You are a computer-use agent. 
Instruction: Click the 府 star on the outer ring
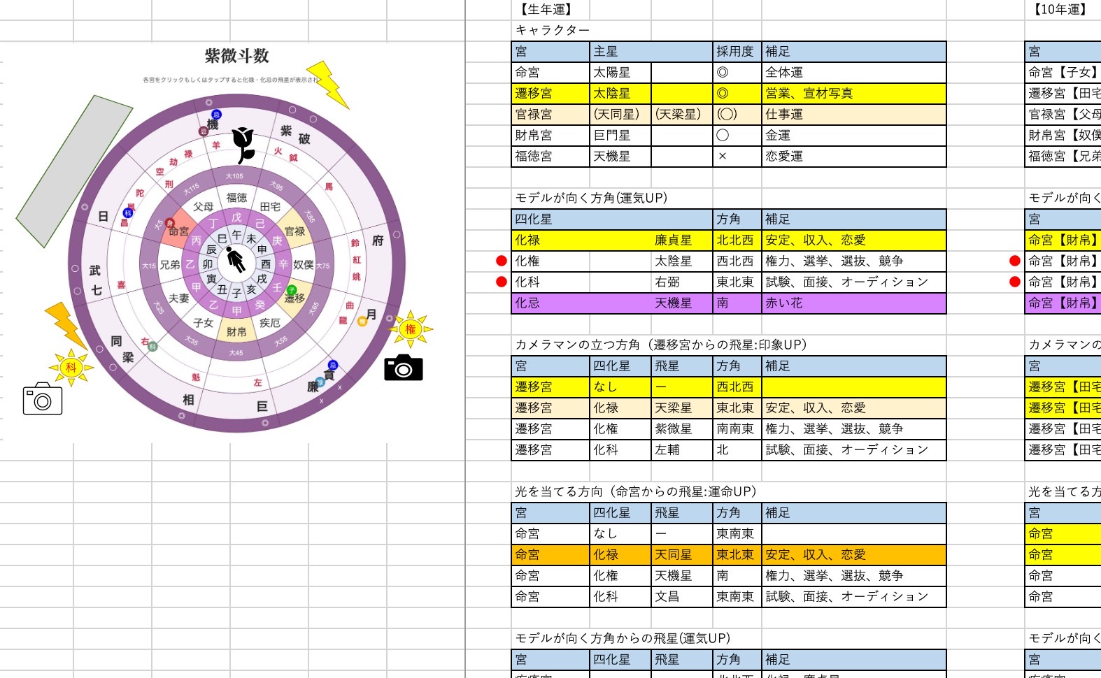(378, 240)
